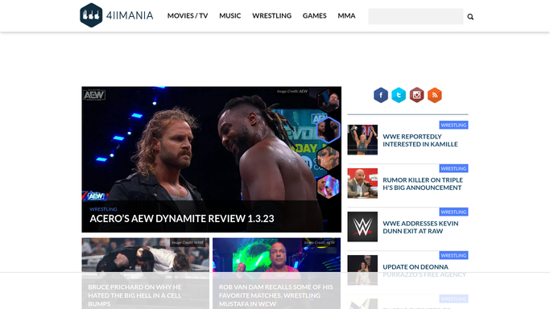Click the WWE logo article thumbnail
550x309 pixels.
pyautogui.click(x=362, y=227)
